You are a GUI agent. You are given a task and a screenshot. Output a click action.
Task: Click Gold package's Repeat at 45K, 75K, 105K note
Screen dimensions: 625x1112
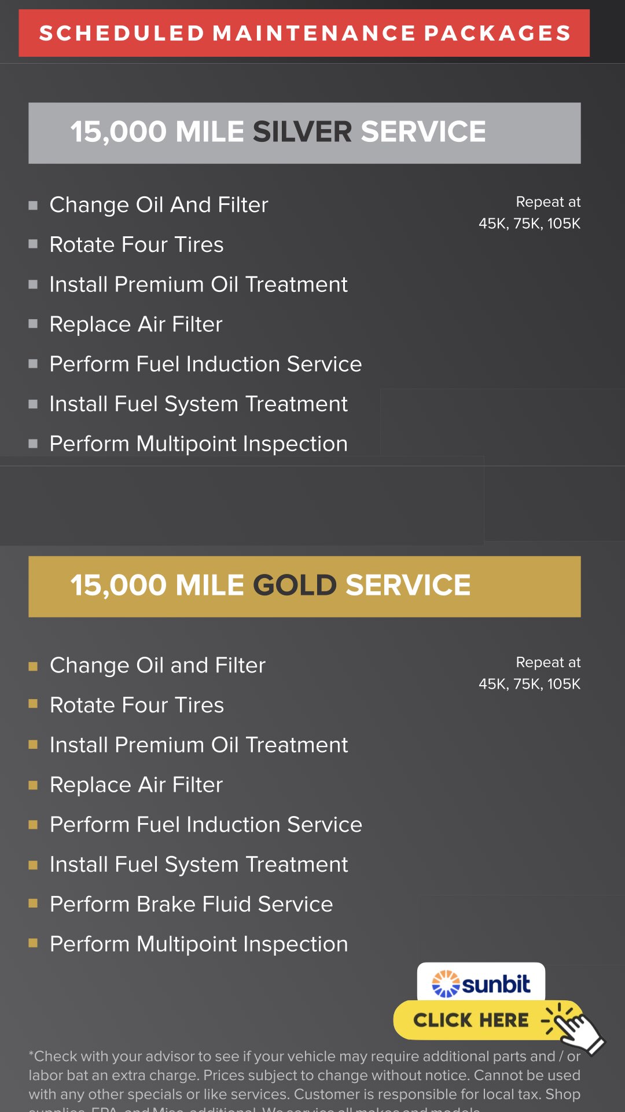pyautogui.click(x=530, y=673)
